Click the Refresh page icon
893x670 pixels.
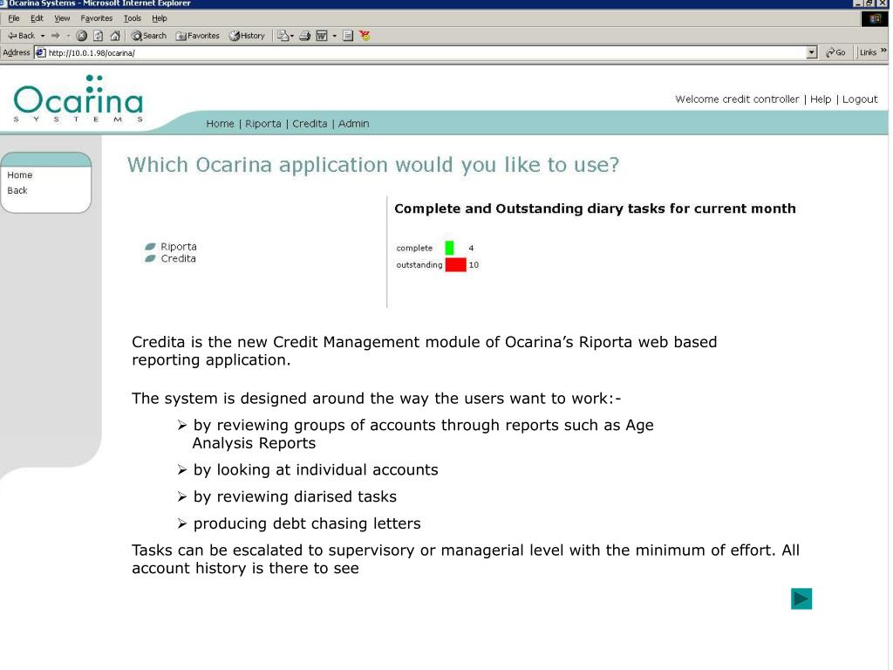[98, 36]
